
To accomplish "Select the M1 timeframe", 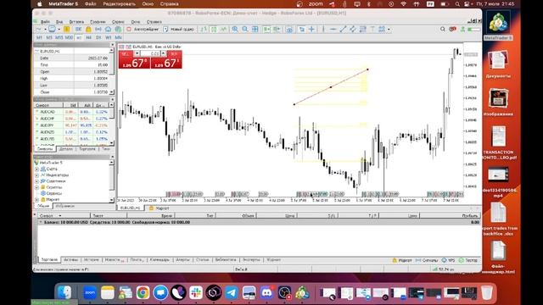I will pos(39,37).
